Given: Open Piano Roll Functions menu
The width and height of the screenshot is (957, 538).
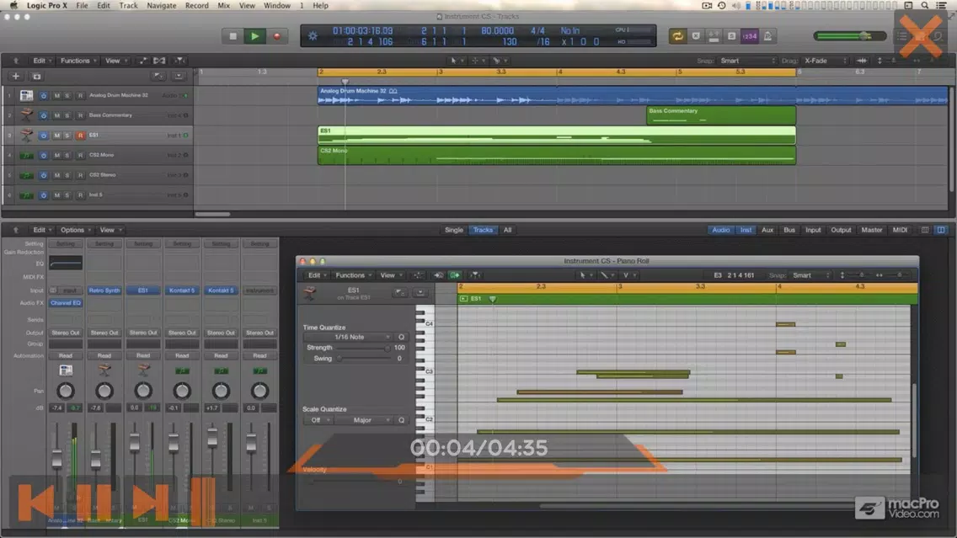Looking at the screenshot, I should [x=353, y=275].
